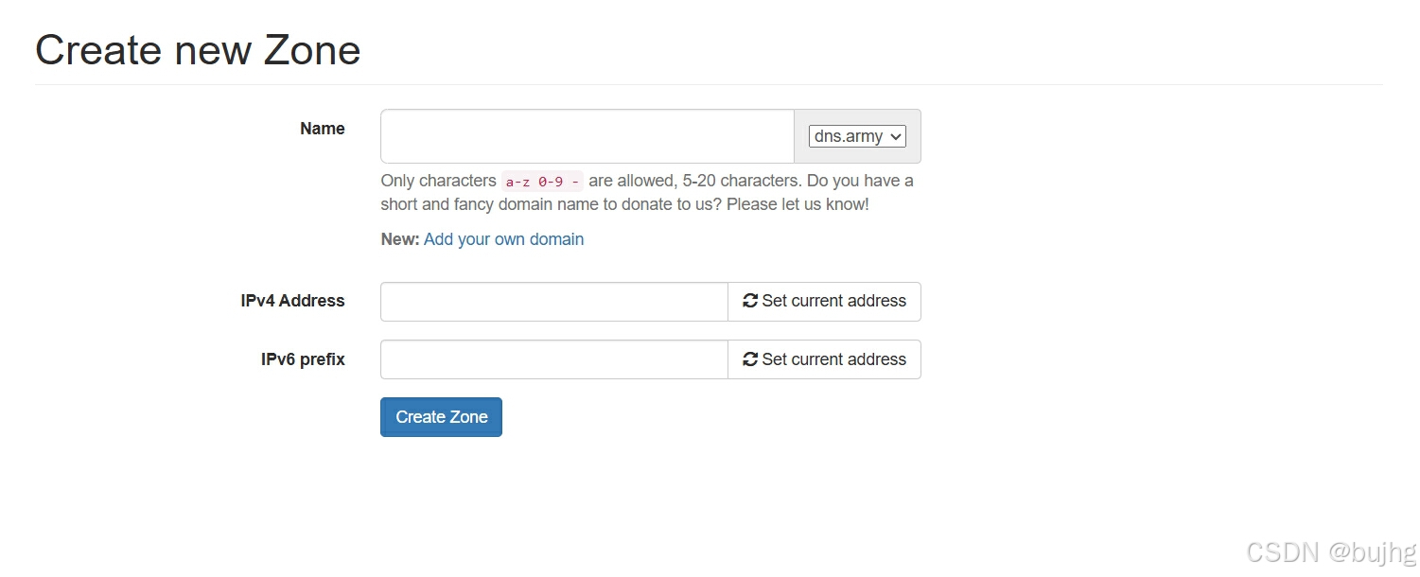
Task: Focus the IPv4 Address text box
Action: [554, 302]
